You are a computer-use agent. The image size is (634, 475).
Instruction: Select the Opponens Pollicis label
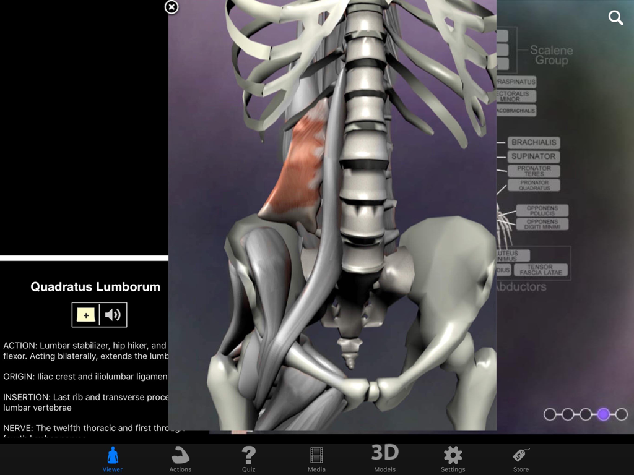pyautogui.click(x=543, y=211)
